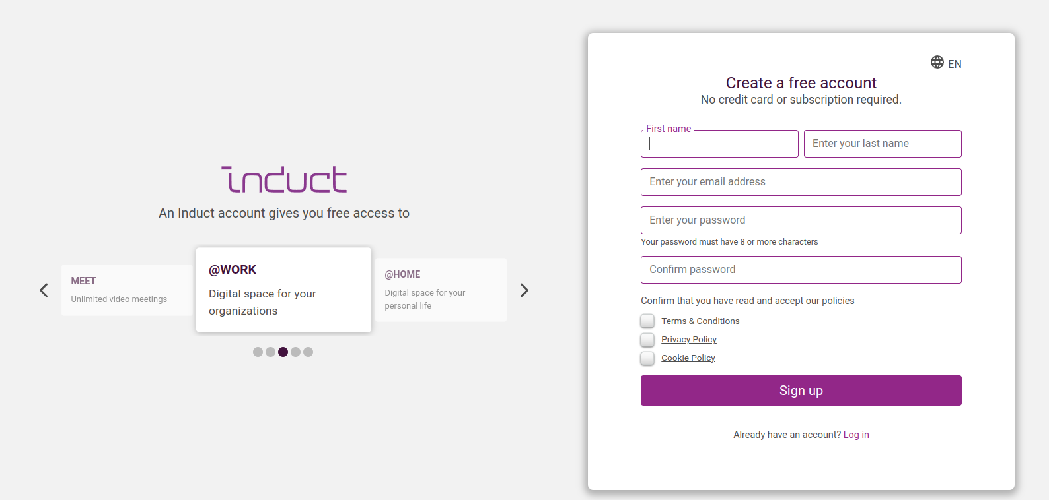Open the Terms & Conditions link

click(700, 321)
